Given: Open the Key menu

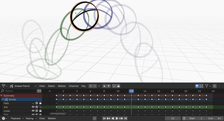Looking at the screenshot, I should coord(84,86).
